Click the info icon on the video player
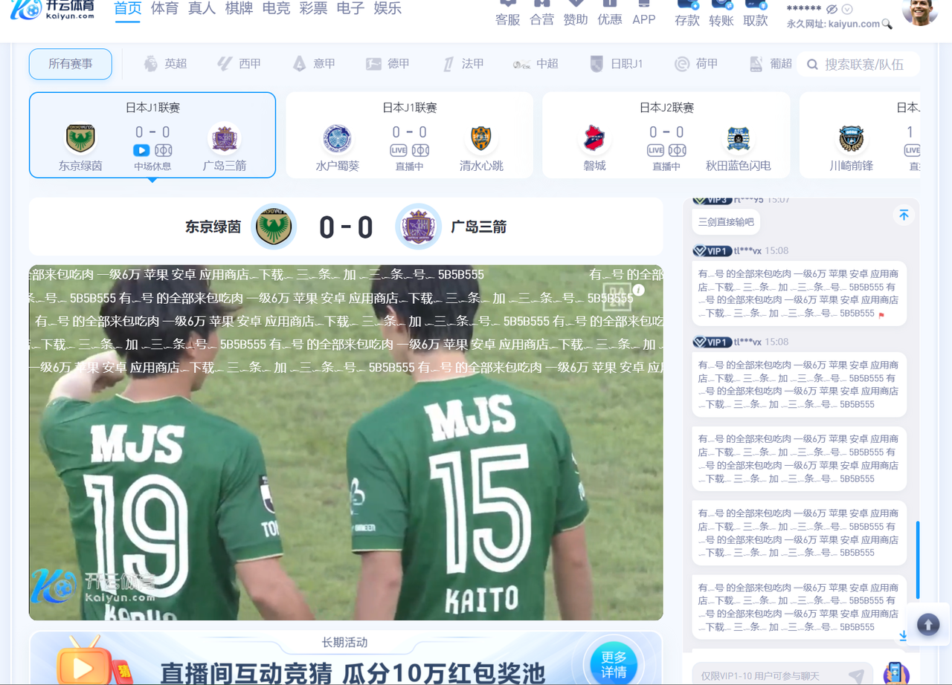 [x=638, y=290]
